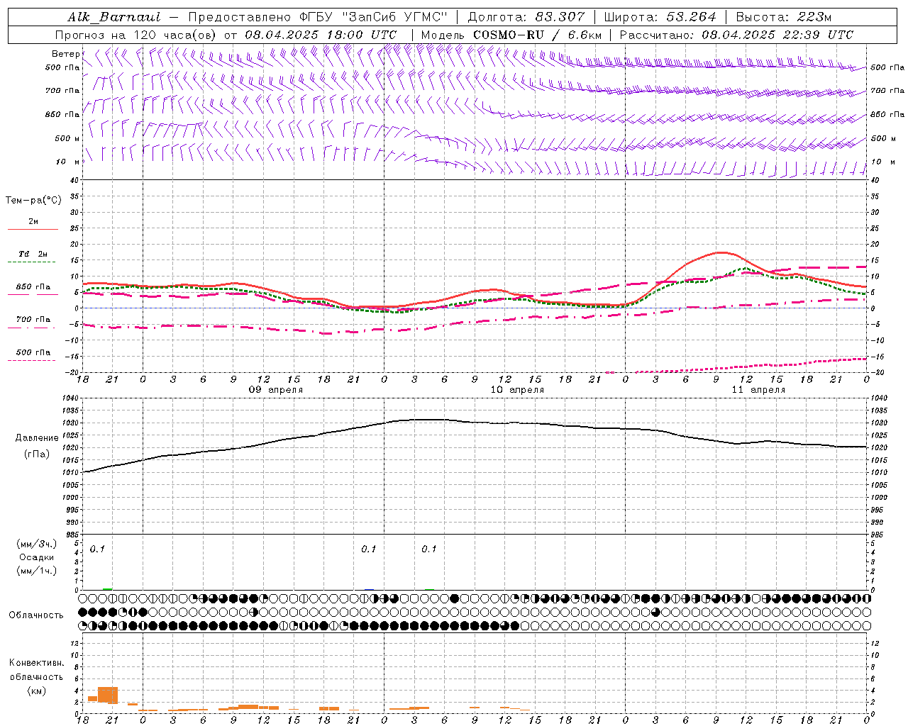Select the "ЗапСиб УГМС" provider text
The height and width of the screenshot is (726, 908).
pyautogui.click(x=395, y=17)
